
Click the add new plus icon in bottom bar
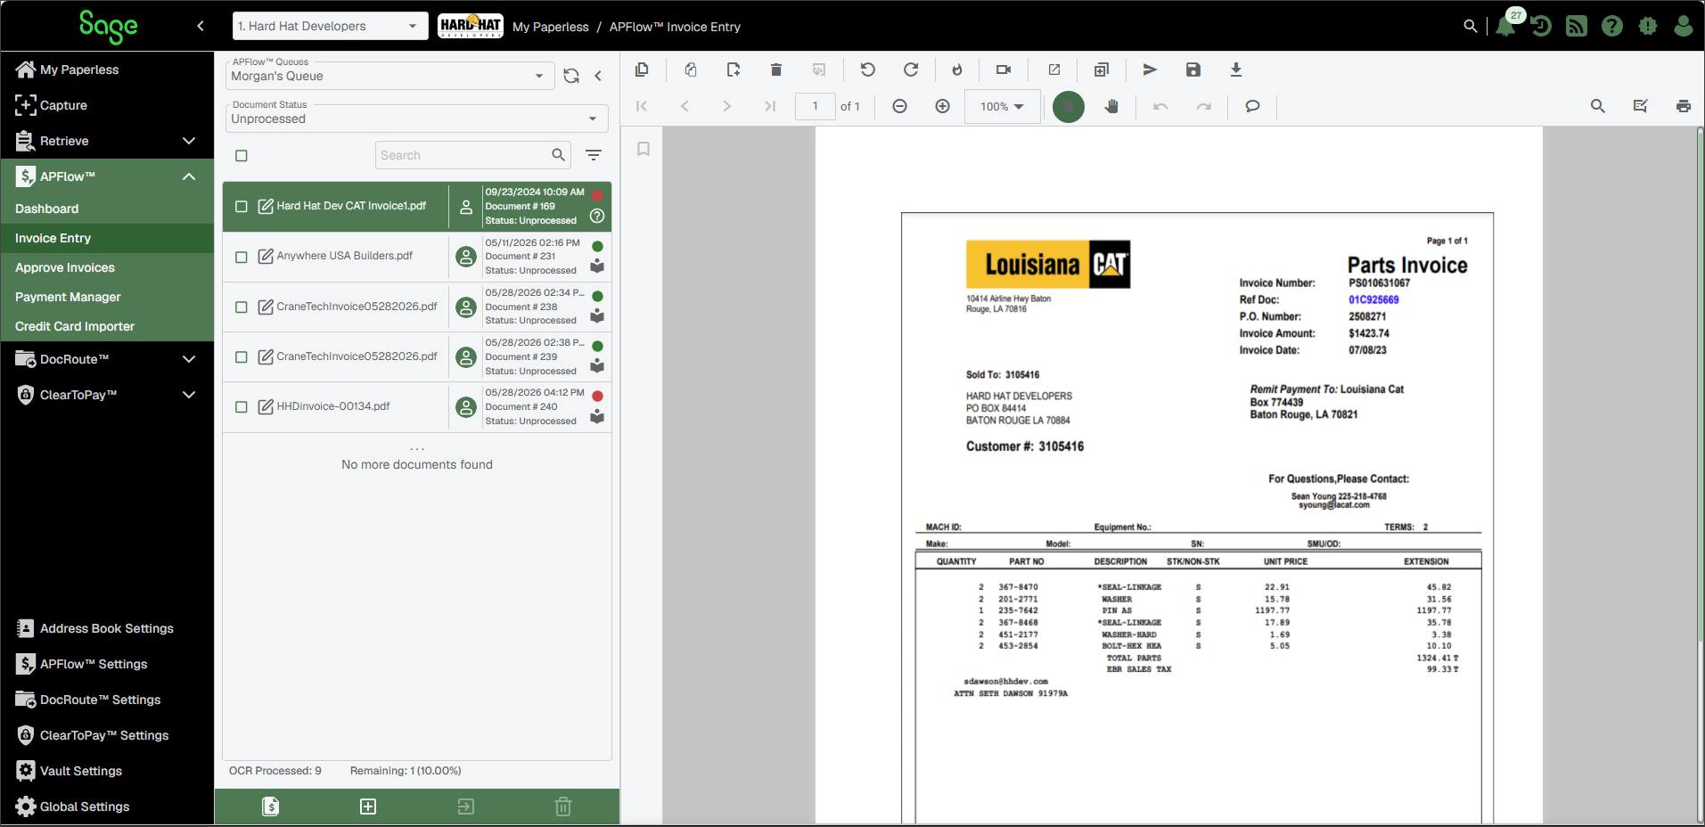click(x=368, y=807)
